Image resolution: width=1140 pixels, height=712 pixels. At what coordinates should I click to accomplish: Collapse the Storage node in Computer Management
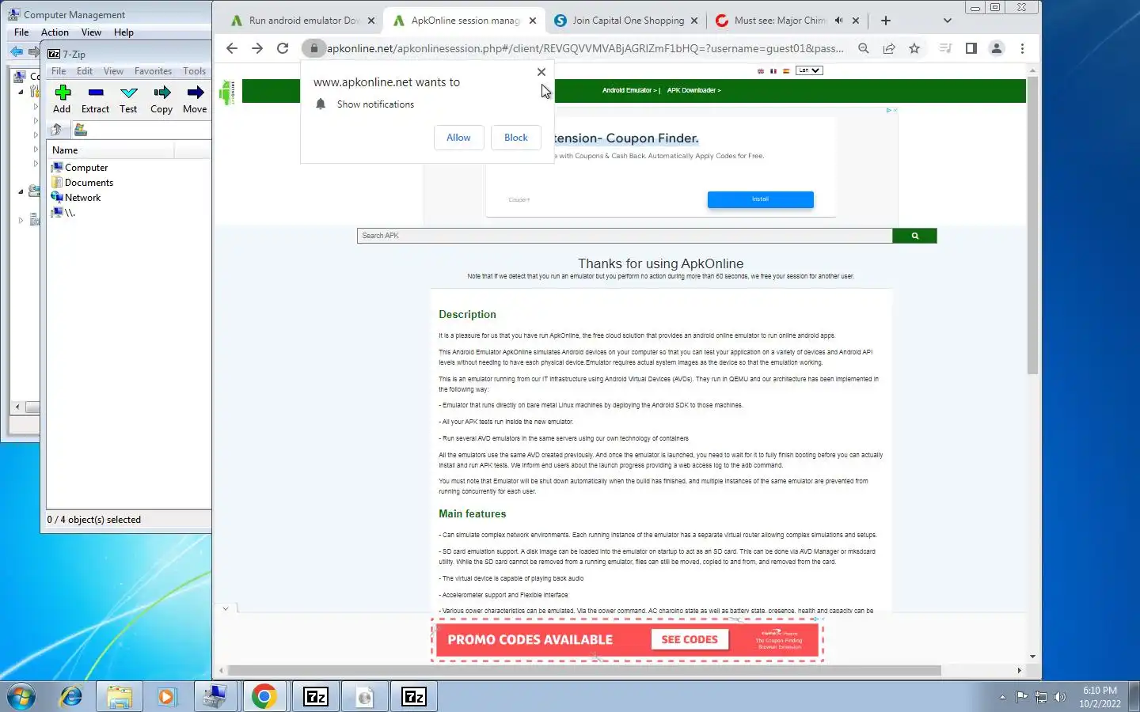21,191
